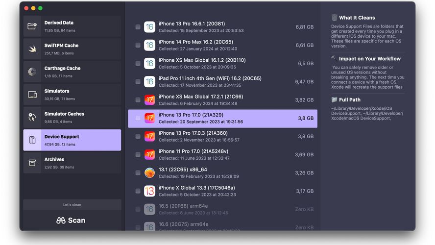435x245 pixels.
Task: Click iOS 16 icon for iPhone 13 Pro 16.6.1
Action: click(149, 27)
